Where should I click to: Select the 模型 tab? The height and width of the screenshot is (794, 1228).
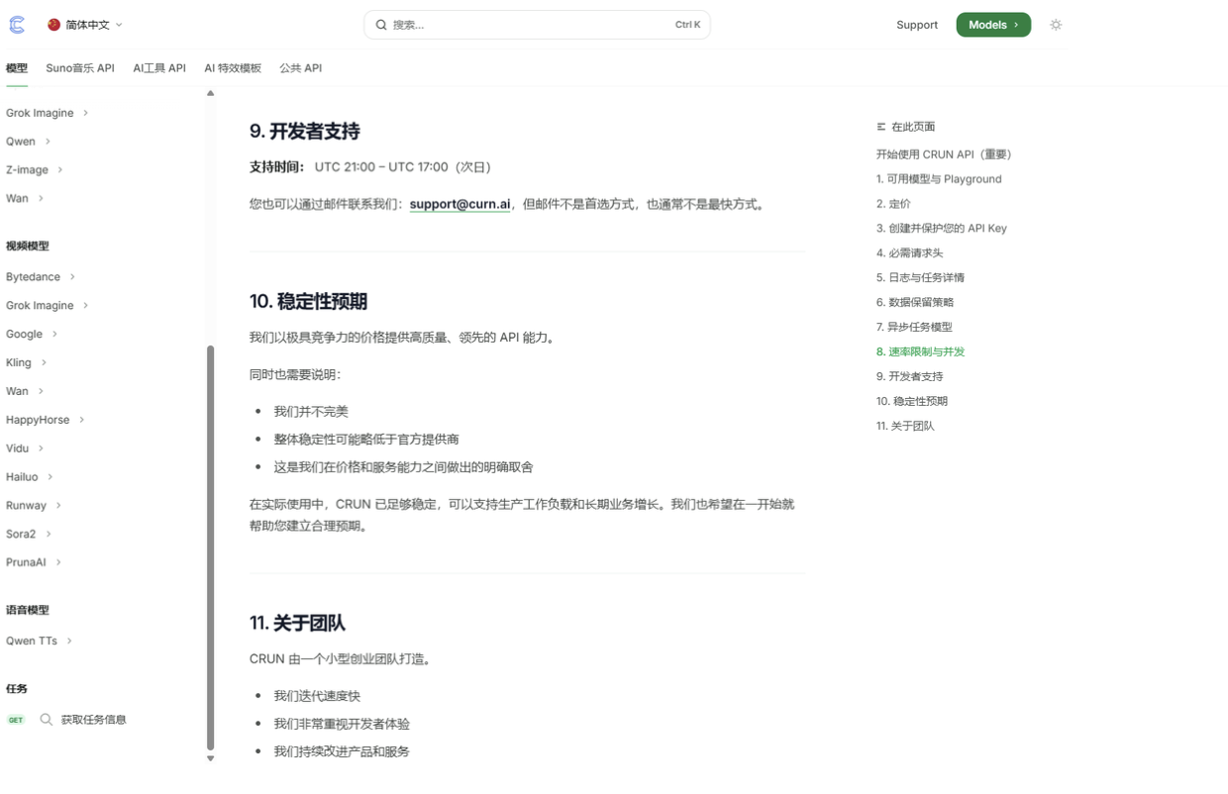pos(17,68)
